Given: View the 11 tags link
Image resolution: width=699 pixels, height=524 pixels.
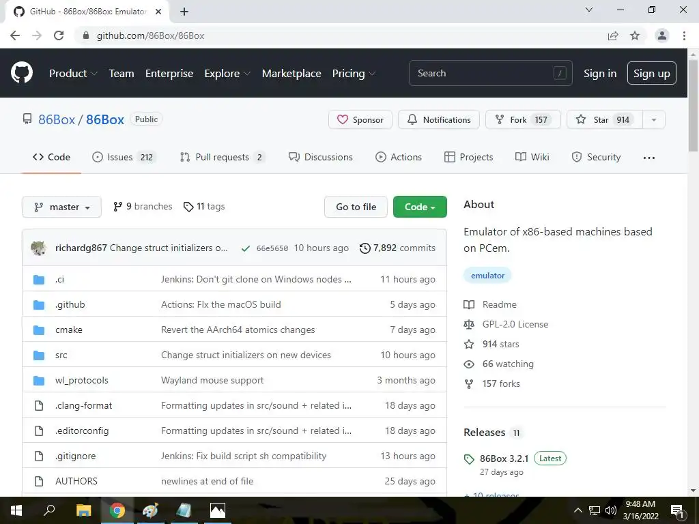Looking at the screenshot, I should (204, 207).
